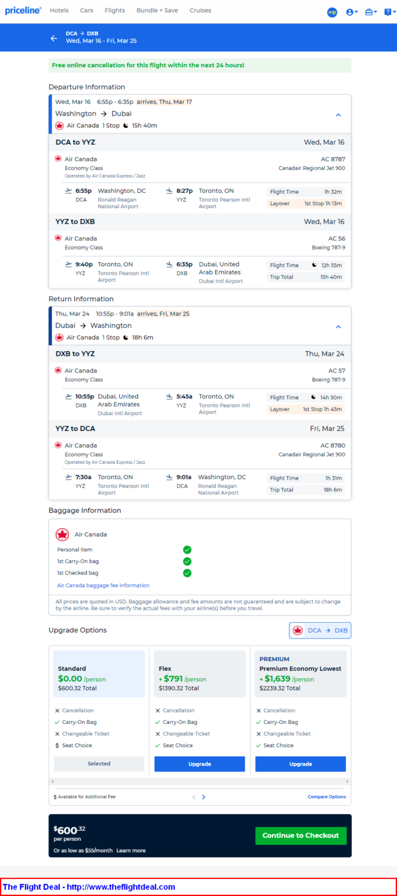Viewport: 397px width, 896px height.
Task: Click the Air Canada logo in Baggage Information
Action: 62,534
